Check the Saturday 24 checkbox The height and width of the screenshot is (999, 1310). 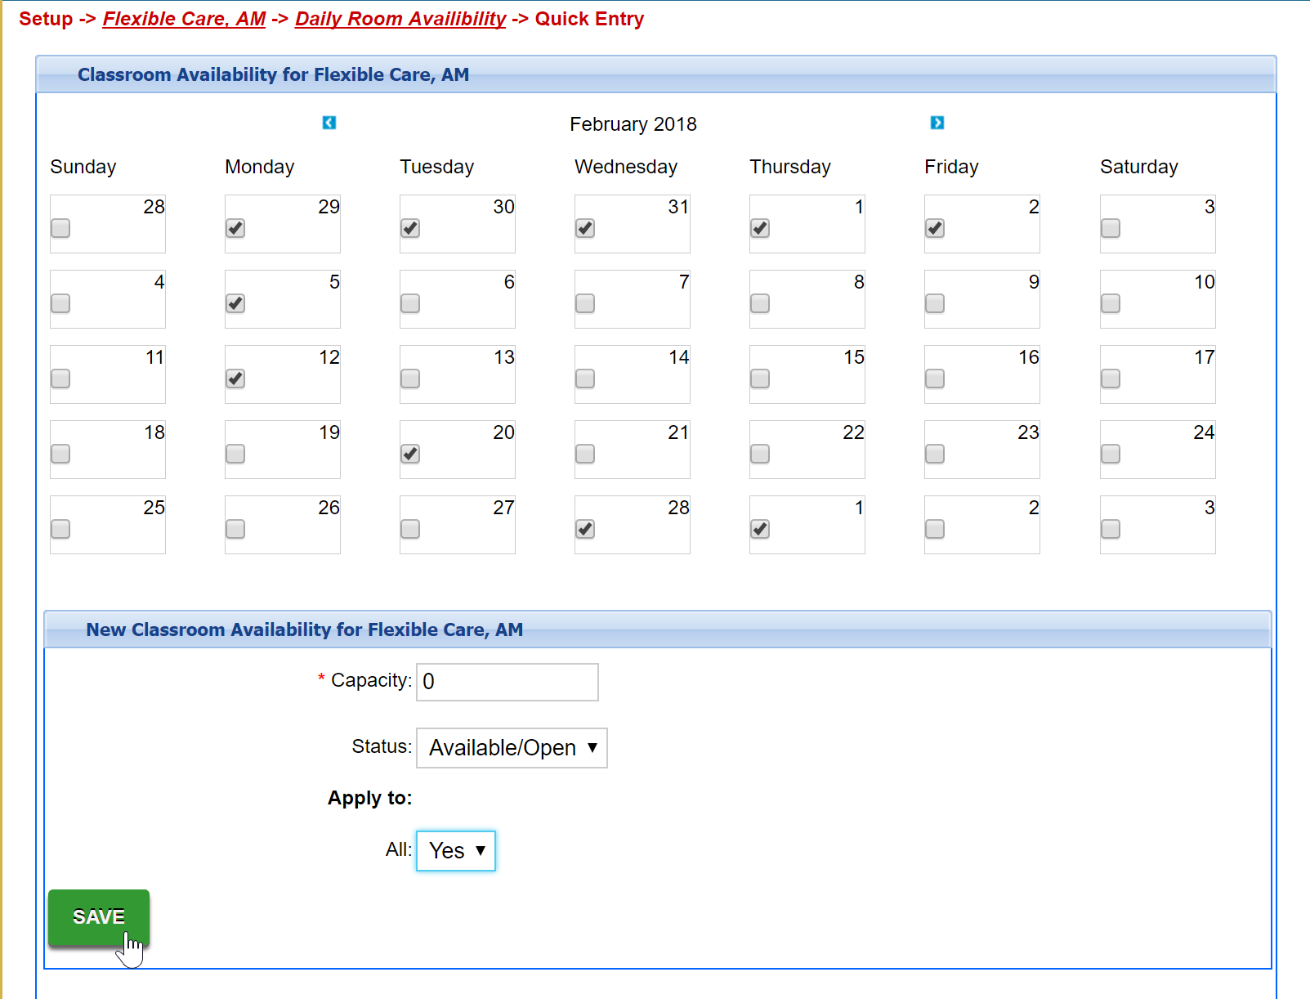1111,454
